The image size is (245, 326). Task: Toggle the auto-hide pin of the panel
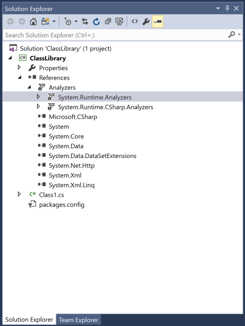[x=227, y=8]
